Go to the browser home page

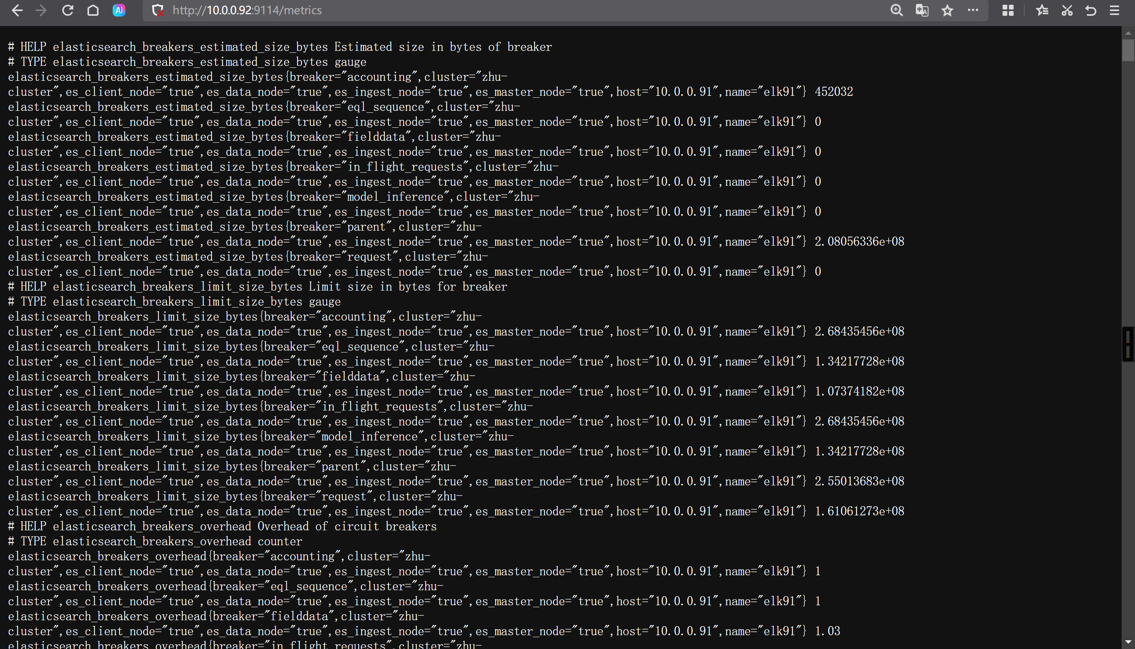tap(93, 10)
